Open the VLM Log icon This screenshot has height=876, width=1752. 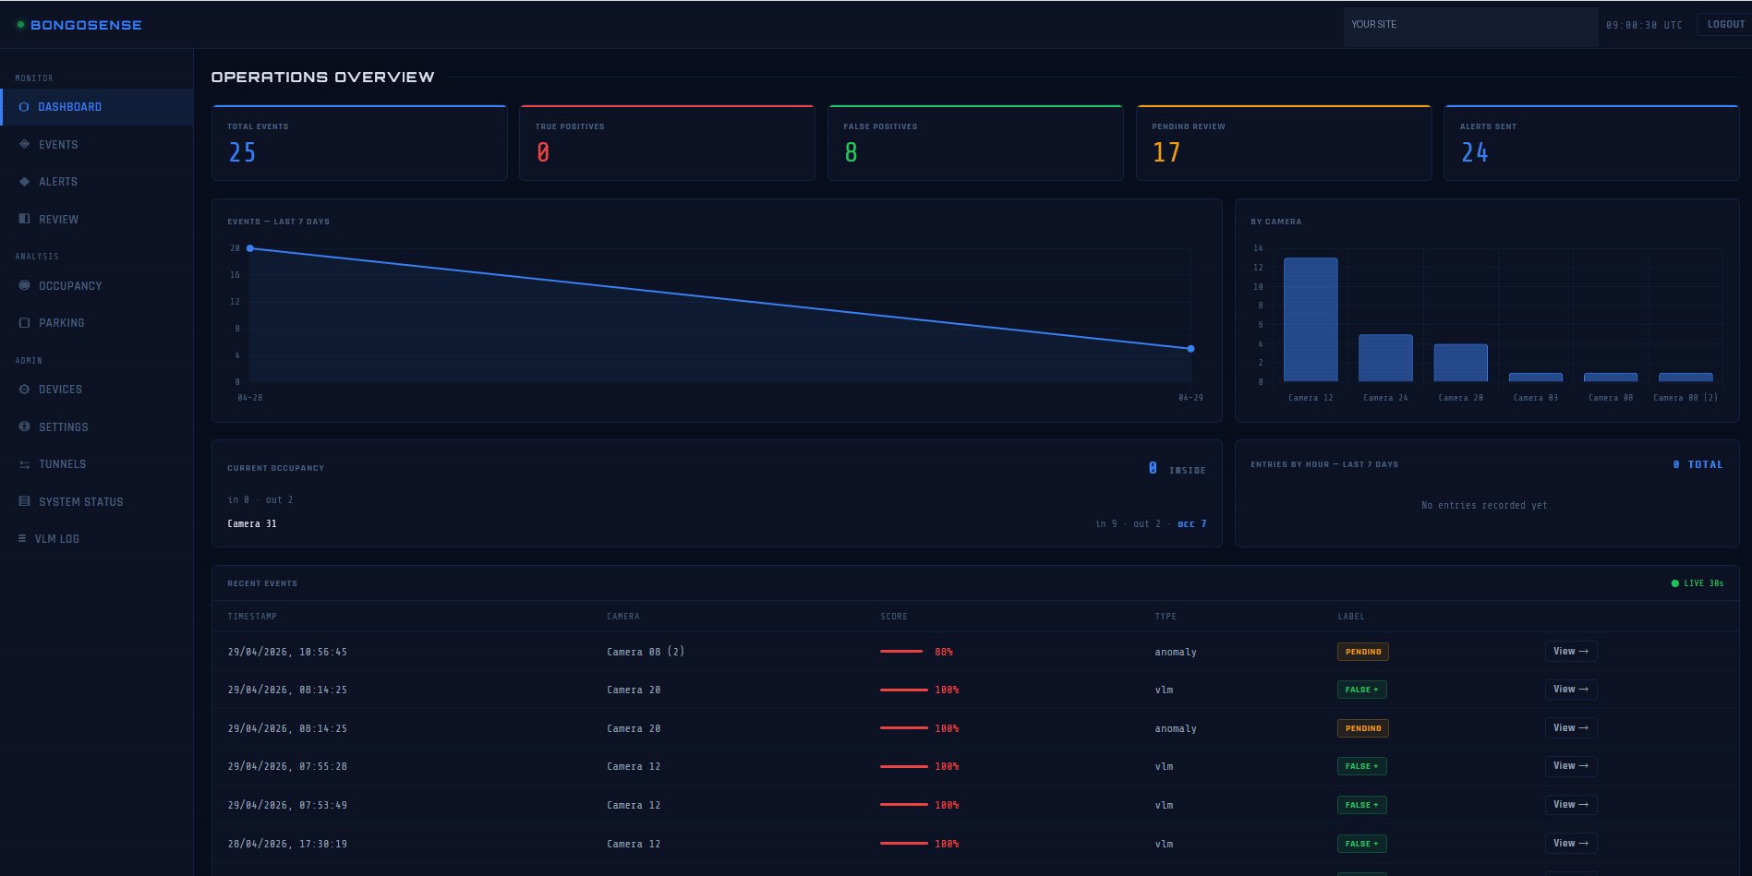(24, 538)
